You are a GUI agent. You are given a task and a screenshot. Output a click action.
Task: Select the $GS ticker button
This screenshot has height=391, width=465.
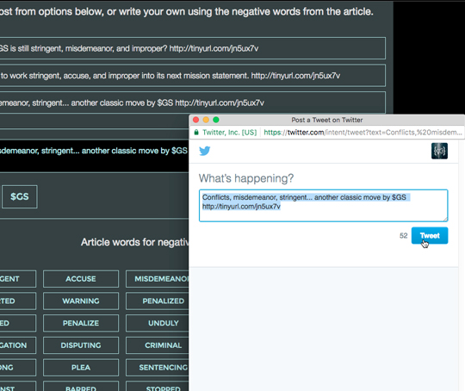click(20, 196)
